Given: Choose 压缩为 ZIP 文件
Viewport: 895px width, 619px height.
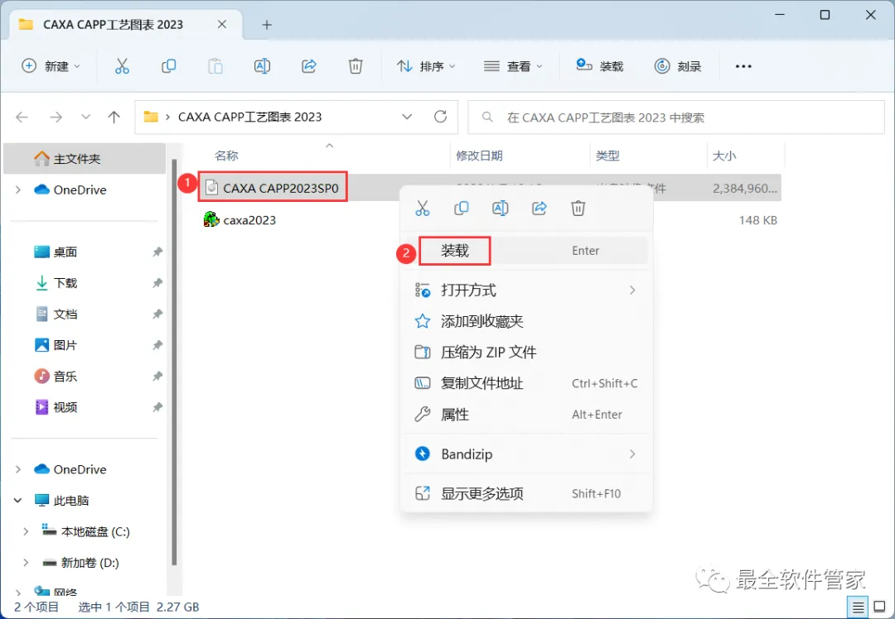Looking at the screenshot, I should pyautogui.click(x=525, y=353).
